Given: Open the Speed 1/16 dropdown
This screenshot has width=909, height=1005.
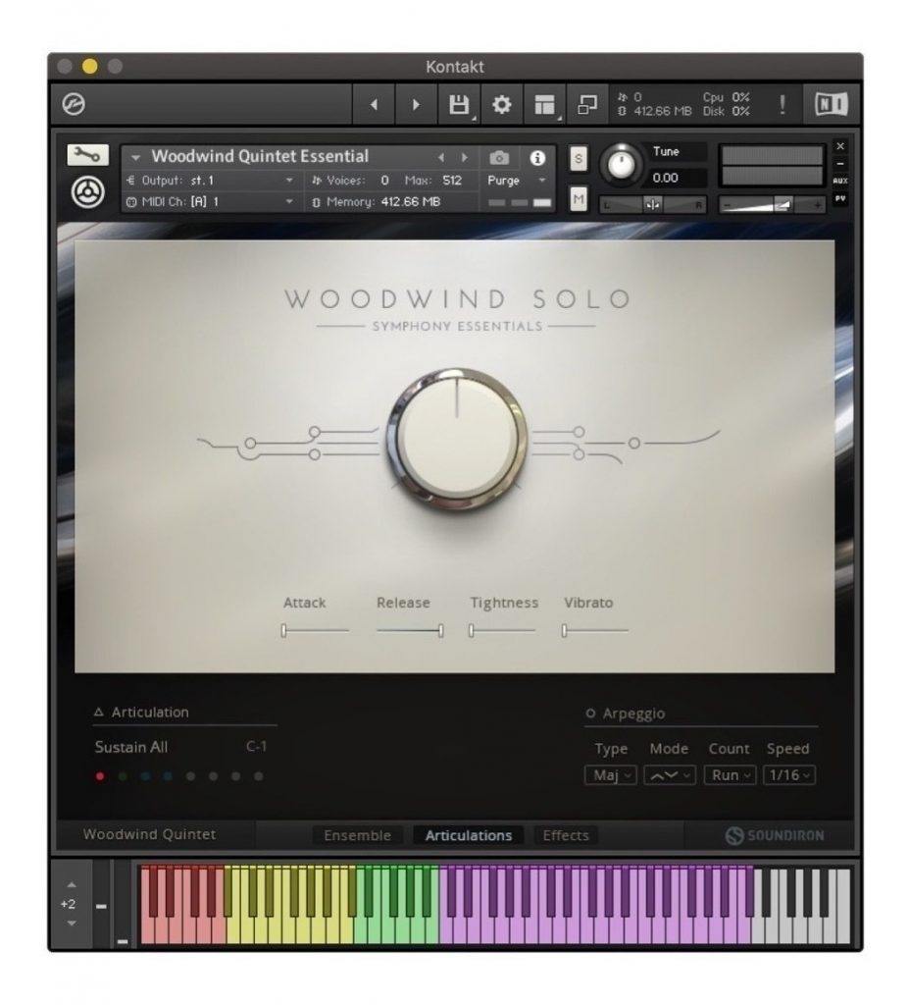Looking at the screenshot, I should 789,775.
